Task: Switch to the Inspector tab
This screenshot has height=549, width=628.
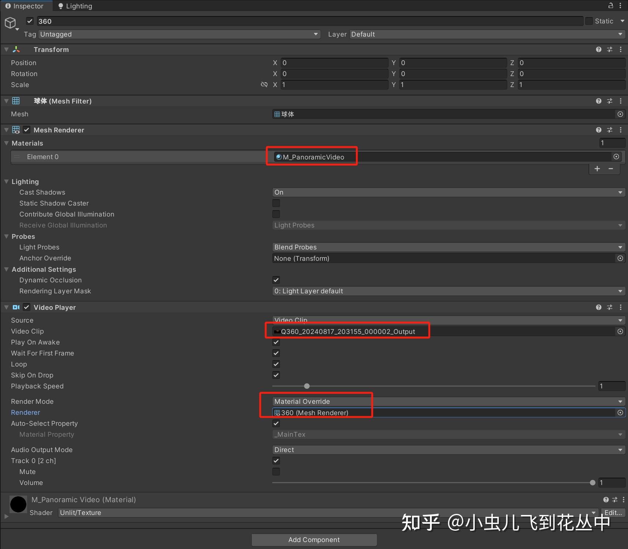Action: (x=26, y=5)
